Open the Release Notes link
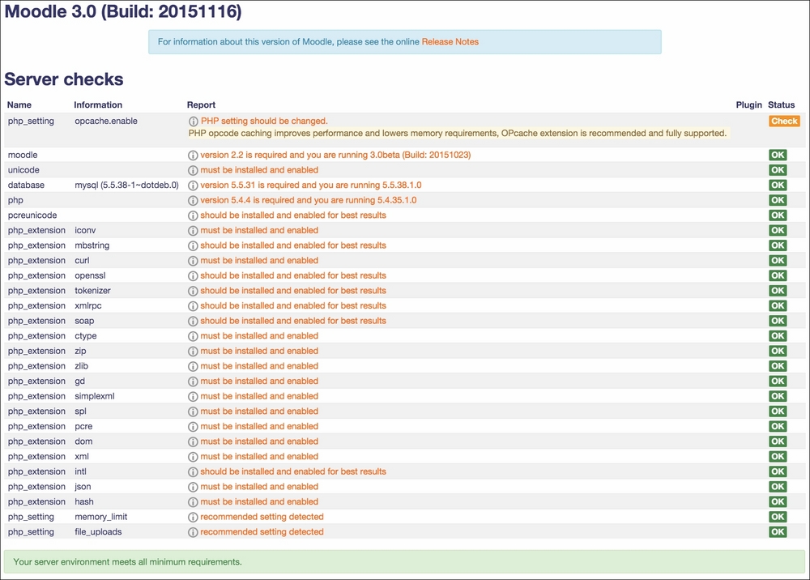810x580 pixels. pyautogui.click(x=450, y=42)
